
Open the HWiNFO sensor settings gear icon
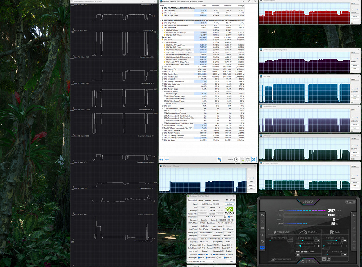click(248, 160)
